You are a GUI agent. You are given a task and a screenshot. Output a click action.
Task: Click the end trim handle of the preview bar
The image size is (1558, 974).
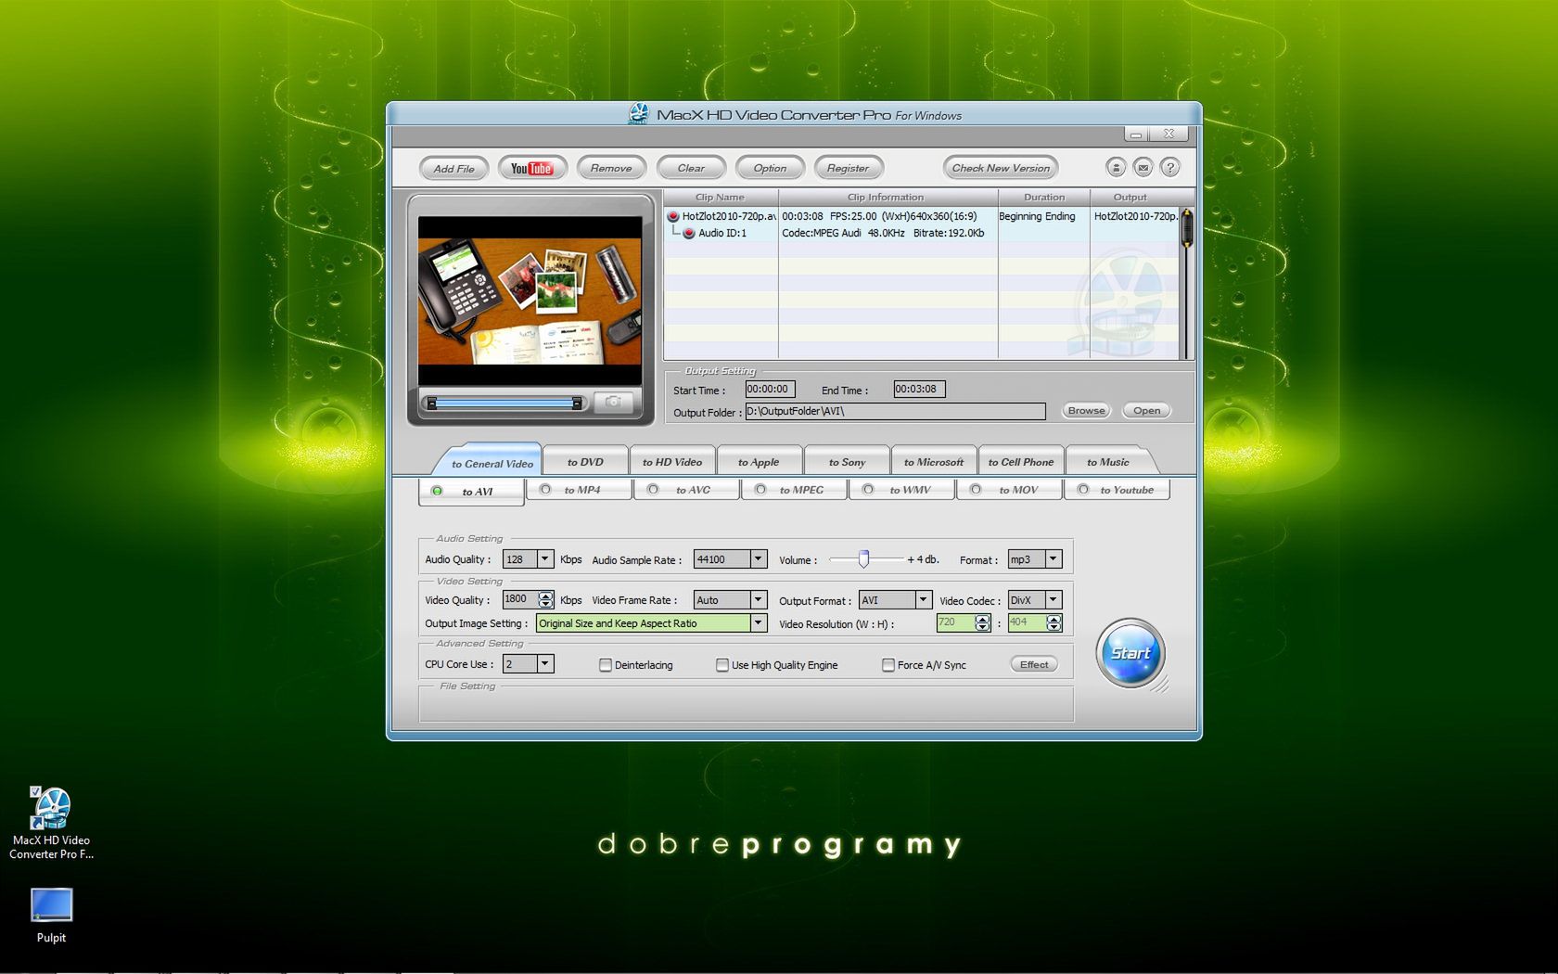[577, 403]
